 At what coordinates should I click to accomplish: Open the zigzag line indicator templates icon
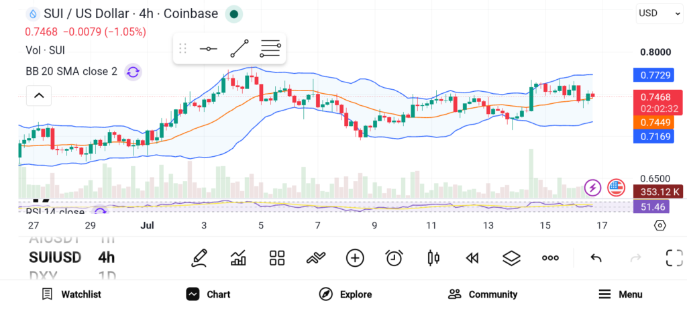click(x=316, y=258)
